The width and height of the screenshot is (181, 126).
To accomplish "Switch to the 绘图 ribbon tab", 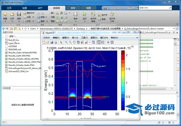I will pos(25,8).
